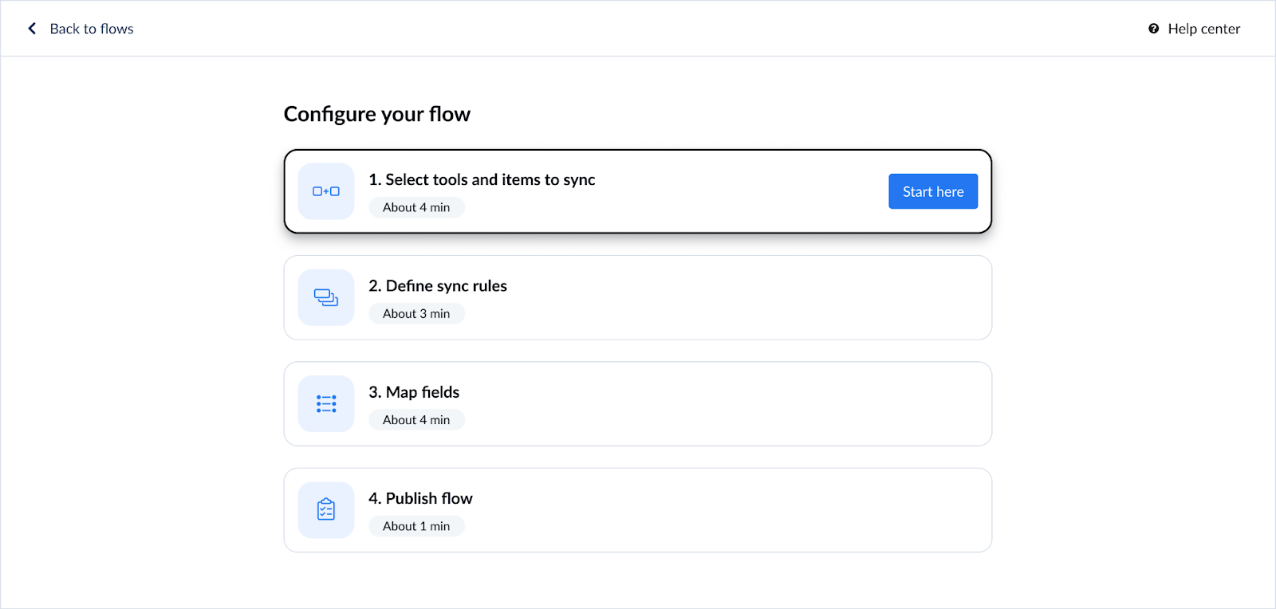
Task: Open the Publish flow step title
Action: click(x=420, y=498)
